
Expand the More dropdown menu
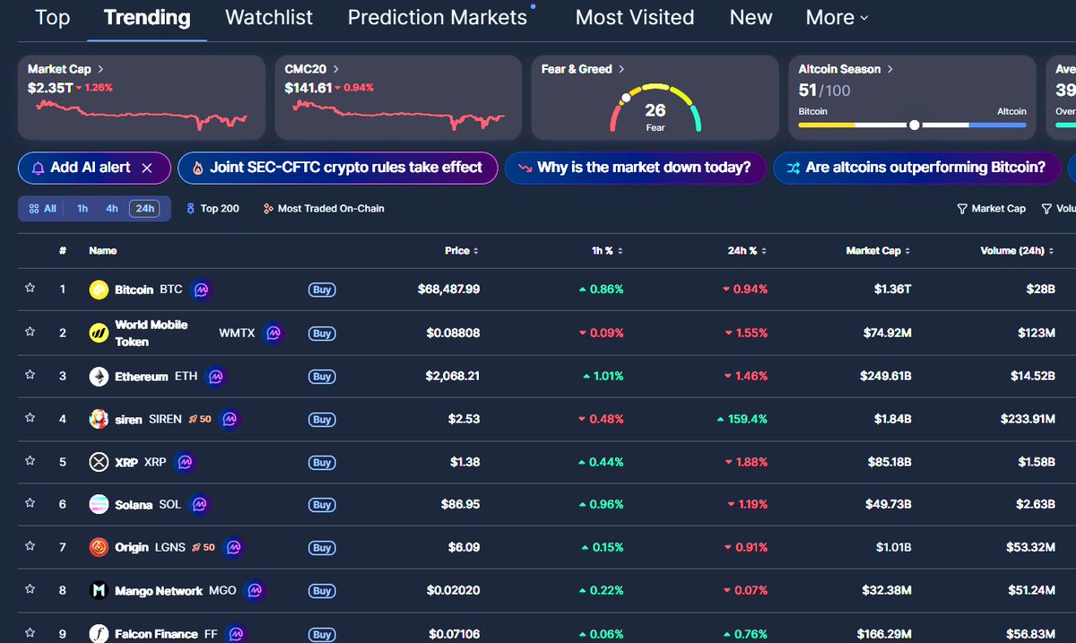point(837,17)
